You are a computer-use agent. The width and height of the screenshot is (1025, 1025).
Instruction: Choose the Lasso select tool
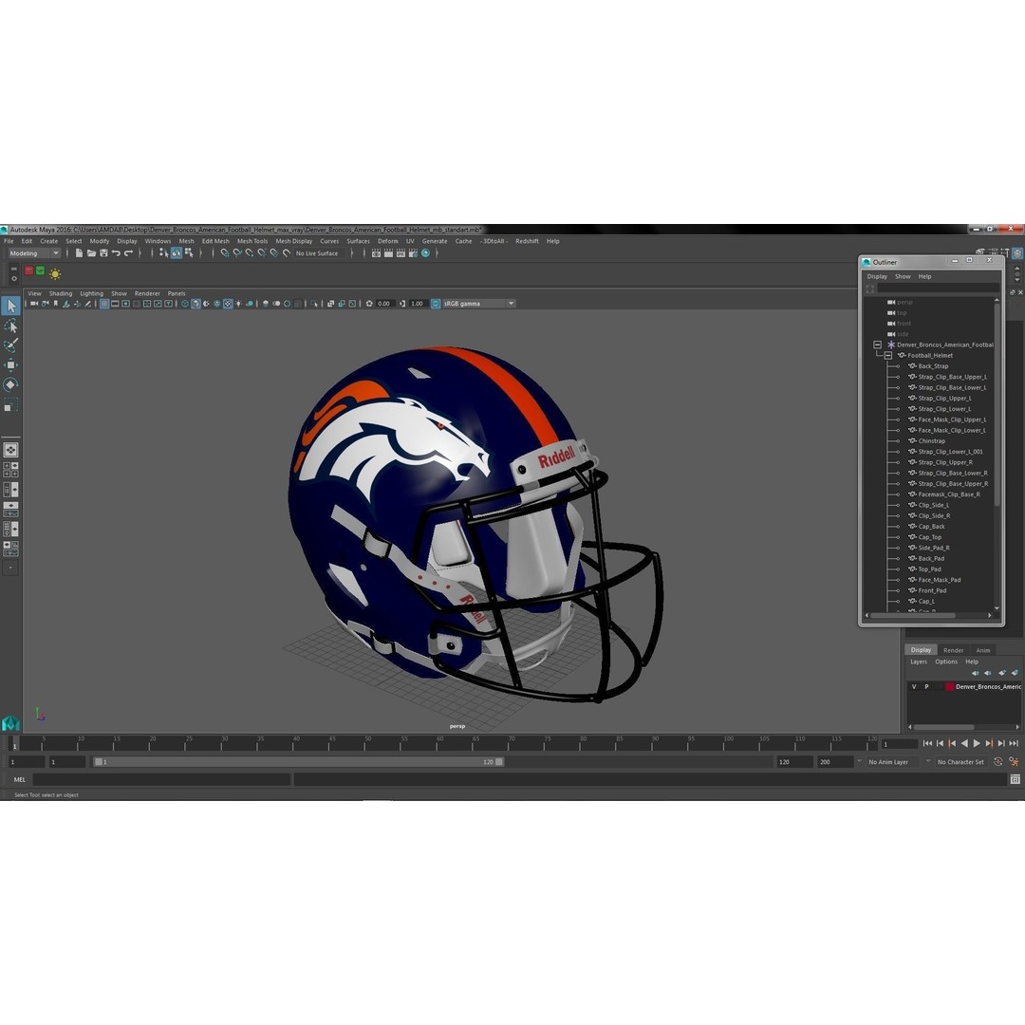coord(10,326)
